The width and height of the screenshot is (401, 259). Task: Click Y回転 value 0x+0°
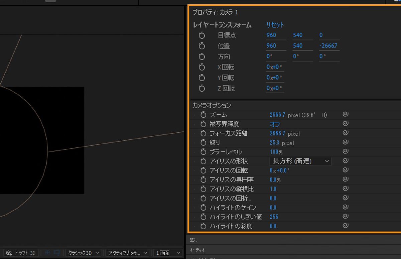274,78
